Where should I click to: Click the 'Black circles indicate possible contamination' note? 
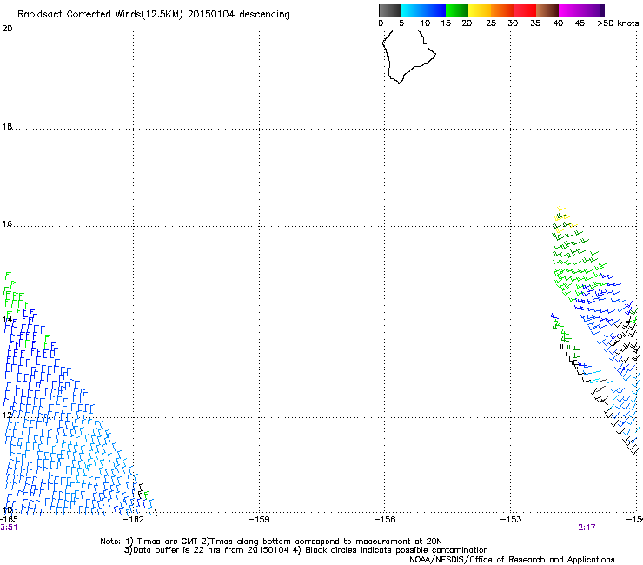point(396,550)
